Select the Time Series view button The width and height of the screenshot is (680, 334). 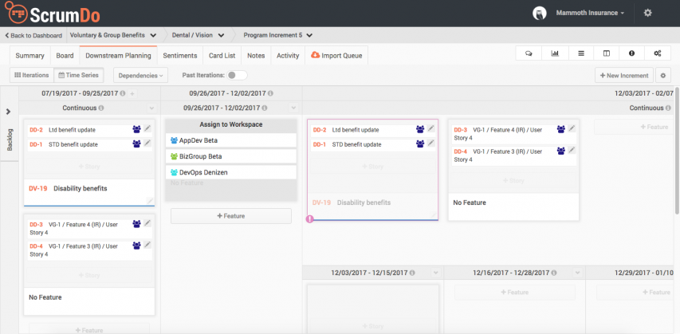(x=78, y=75)
